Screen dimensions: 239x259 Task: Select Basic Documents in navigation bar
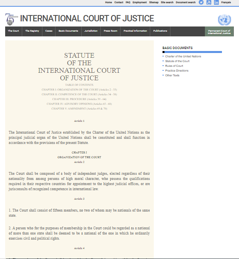[68, 31]
